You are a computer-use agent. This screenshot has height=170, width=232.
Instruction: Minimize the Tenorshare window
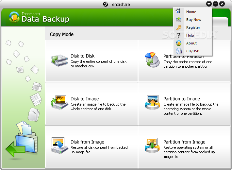pyautogui.click(x=215, y=4)
